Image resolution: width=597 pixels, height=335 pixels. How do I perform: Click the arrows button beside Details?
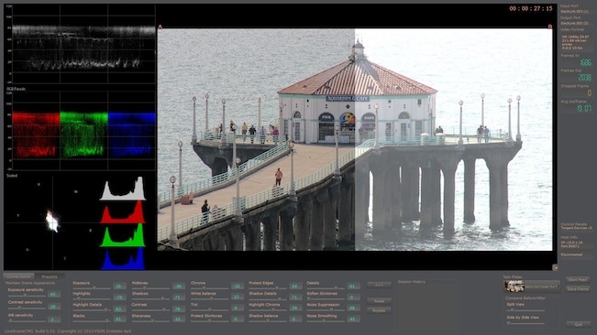[x=379, y=285]
